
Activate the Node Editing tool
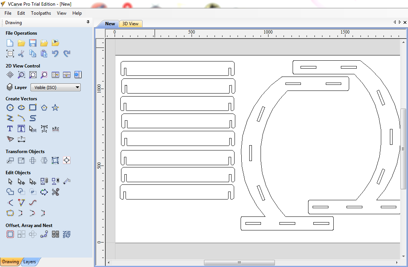coord(21,182)
